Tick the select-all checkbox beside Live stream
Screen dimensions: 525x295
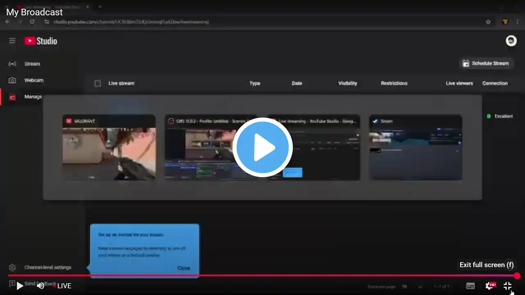pos(98,83)
